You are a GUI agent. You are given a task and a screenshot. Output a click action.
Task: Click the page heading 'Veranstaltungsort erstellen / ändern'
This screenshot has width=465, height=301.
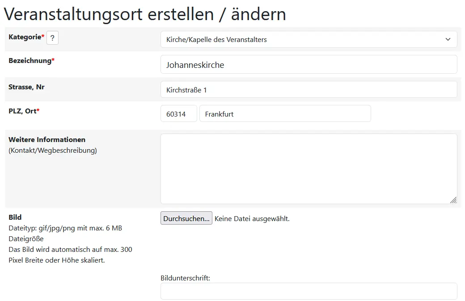click(x=145, y=14)
